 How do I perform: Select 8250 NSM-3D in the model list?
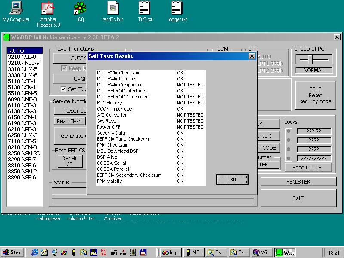[25, 154]
